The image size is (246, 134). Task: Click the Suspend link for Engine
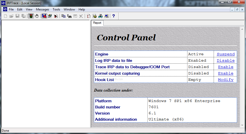226,54
